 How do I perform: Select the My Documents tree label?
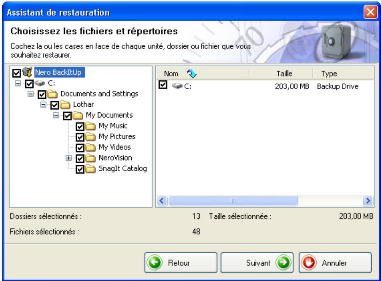pos(109,115)
